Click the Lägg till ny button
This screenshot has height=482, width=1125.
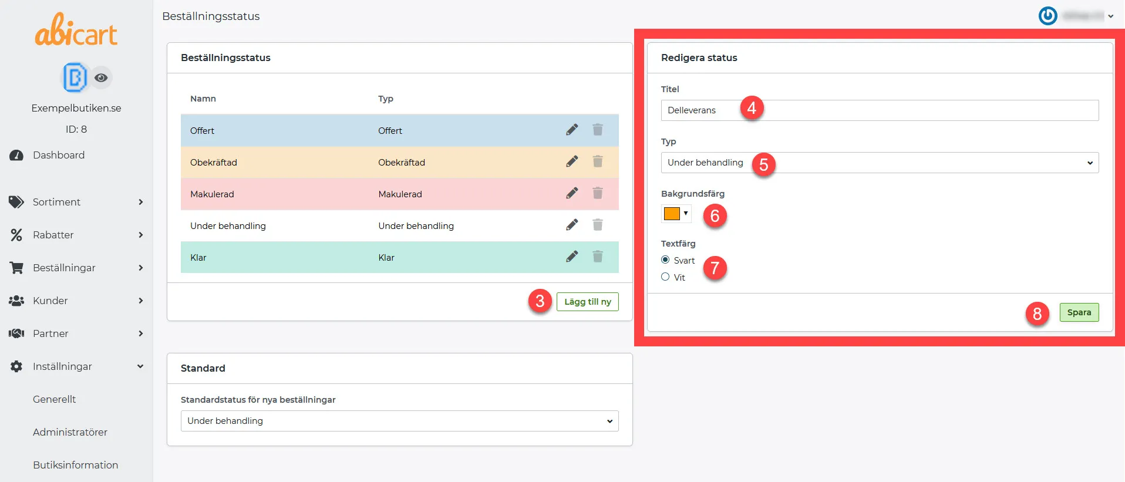point(588,302)
